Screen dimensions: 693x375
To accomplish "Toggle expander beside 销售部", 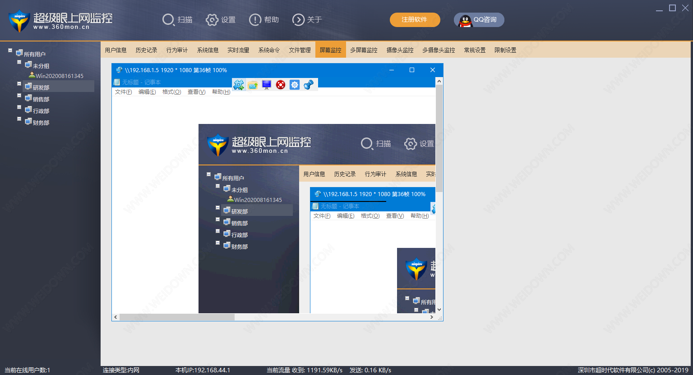I will 19,96.
